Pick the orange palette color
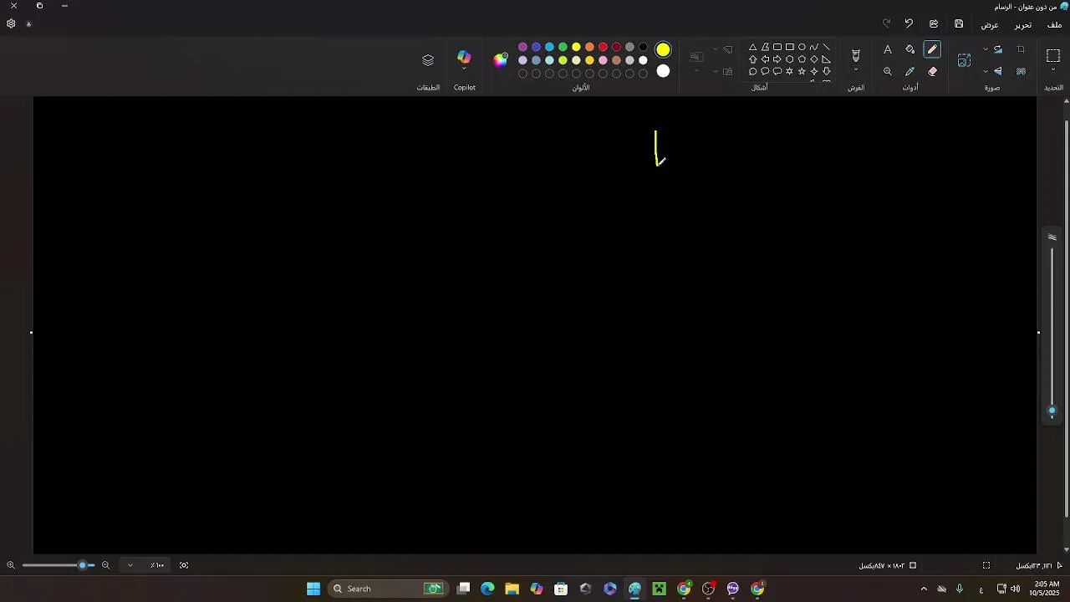 coord(589,48)
